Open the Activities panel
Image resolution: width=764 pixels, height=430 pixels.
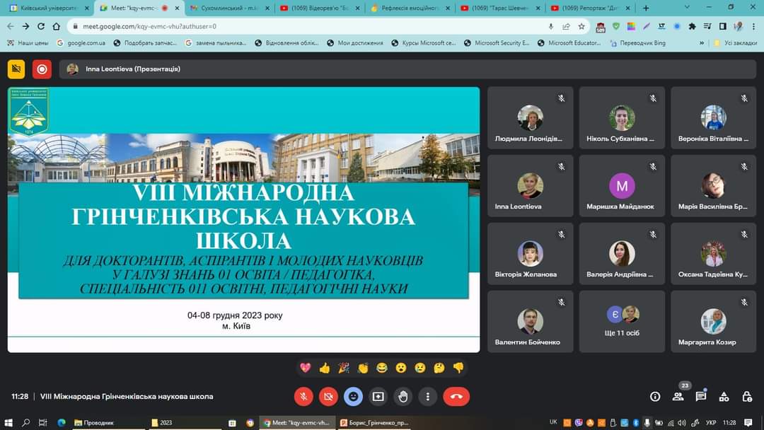pyautogui.click(x=724, y=397)
